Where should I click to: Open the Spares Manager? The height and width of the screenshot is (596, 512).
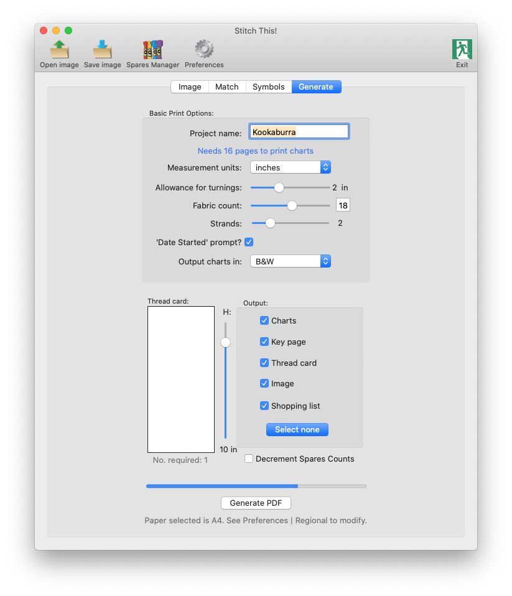152,50
